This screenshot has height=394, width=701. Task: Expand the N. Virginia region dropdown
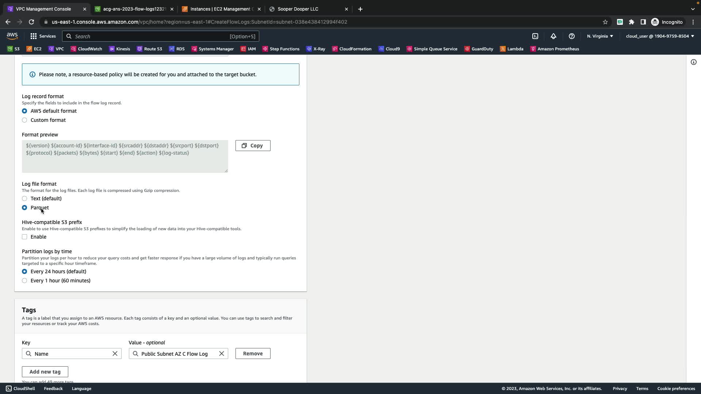(600, 36)
